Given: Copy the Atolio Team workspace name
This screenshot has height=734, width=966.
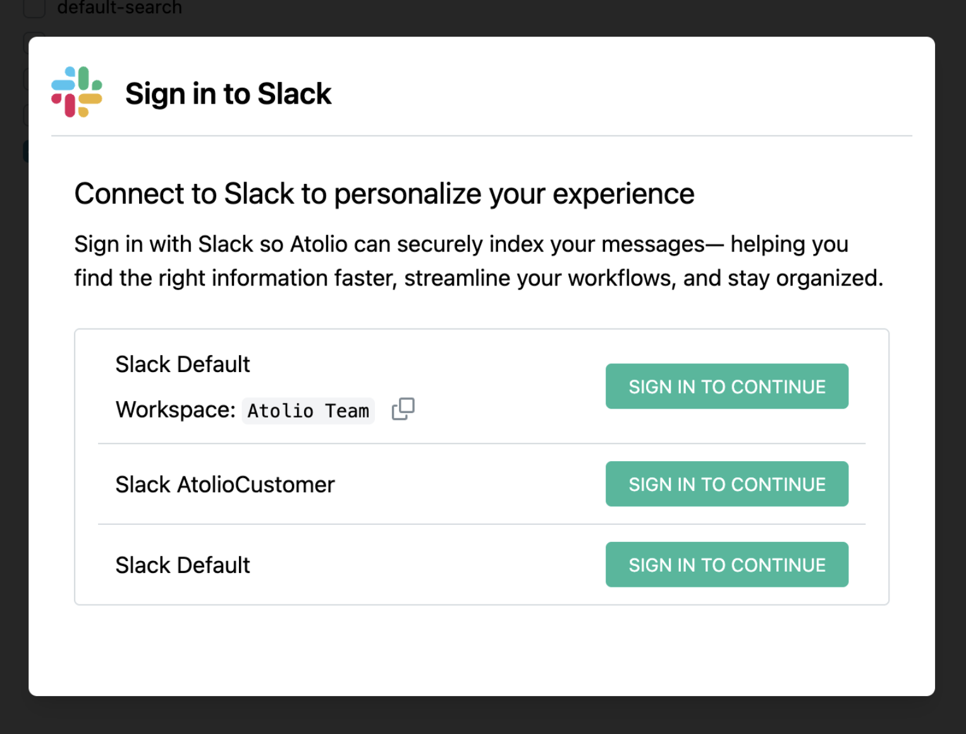Looking at the screenshot, I should (403, 409).
